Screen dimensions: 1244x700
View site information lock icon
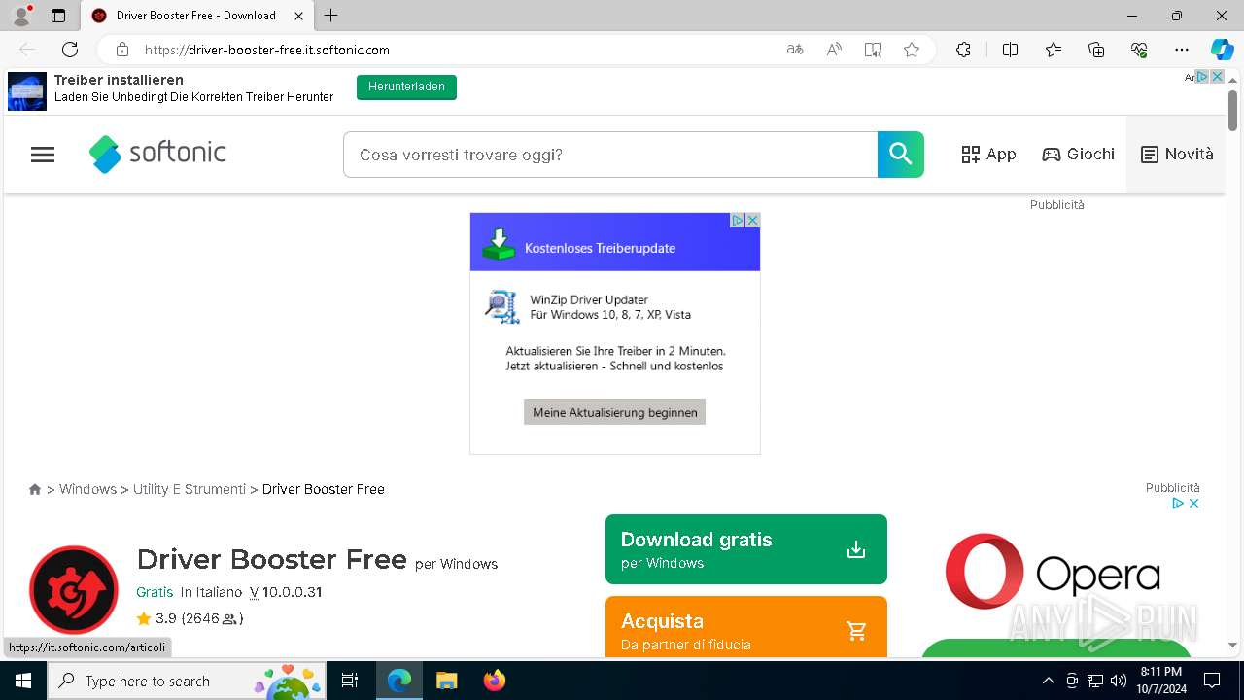(x=122, y=50)
